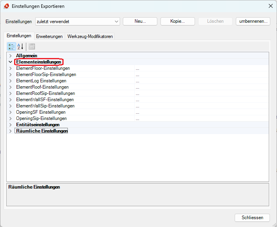Image resolution: width=277 pixels, height=227 pixels.
Task: Click value cell of ElementWallSip-Einstellungen
Action: coord(202,106)
